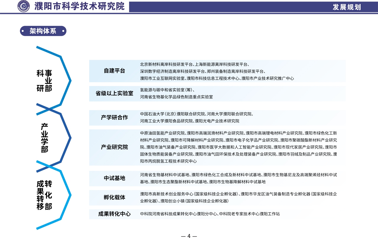Click 濮阳市现代家居产业研究院 text
The image size is (378, 238).
[298, 147]
